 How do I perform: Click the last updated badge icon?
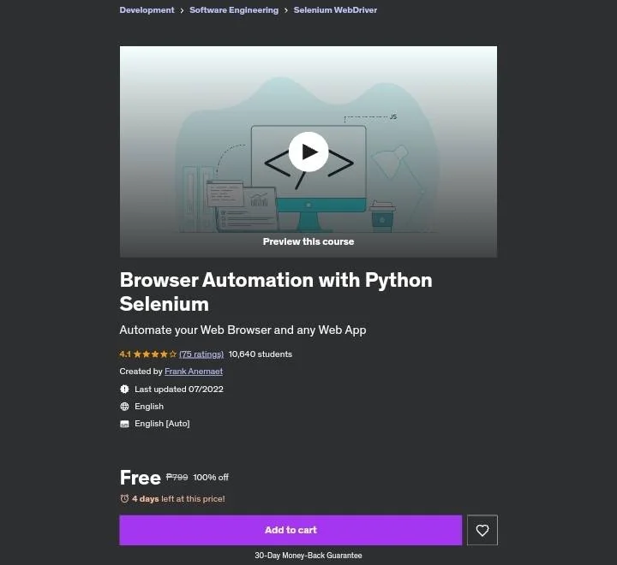click(x=124, y=390)
